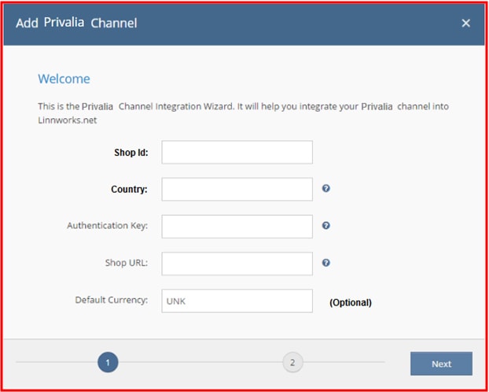Jump to wizard step 2 circle

[x=292, y=362]
